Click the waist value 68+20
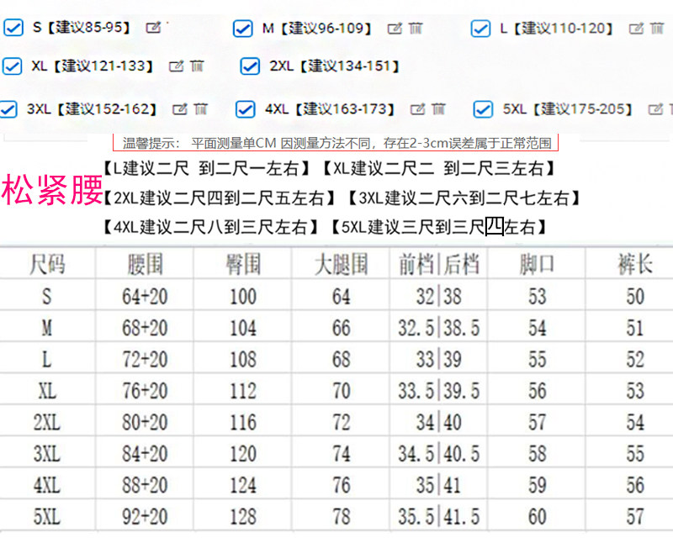The height and width of the screenshot is (538, 673). click(145, 328)
